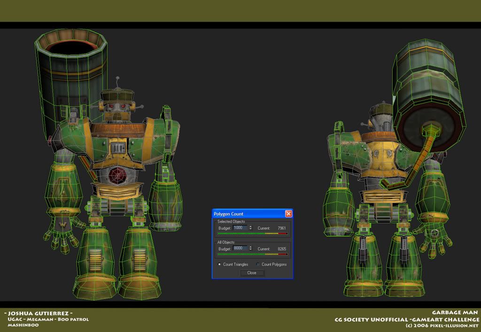481x332 pixels.
Task: Click the All Objects polygon usage bar
Action: (x=252, y=254)
